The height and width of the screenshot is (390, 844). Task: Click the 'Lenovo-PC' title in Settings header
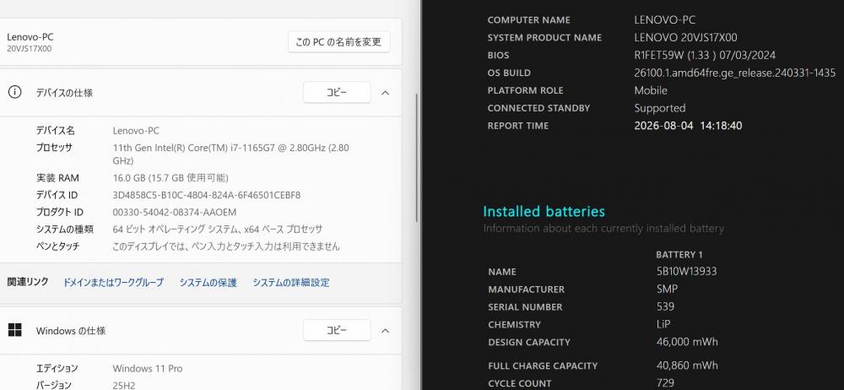click(x=30, y=36)
